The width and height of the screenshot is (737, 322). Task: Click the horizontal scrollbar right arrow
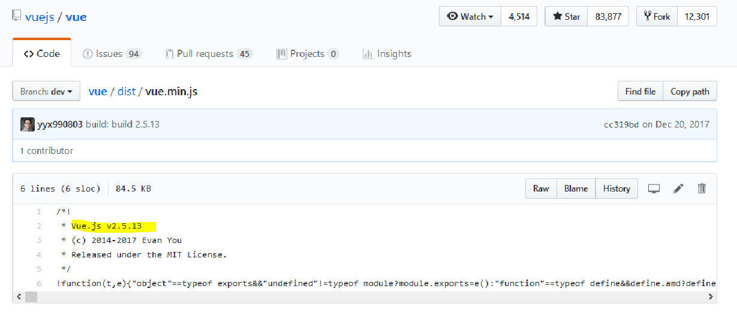tap(711, 297)
